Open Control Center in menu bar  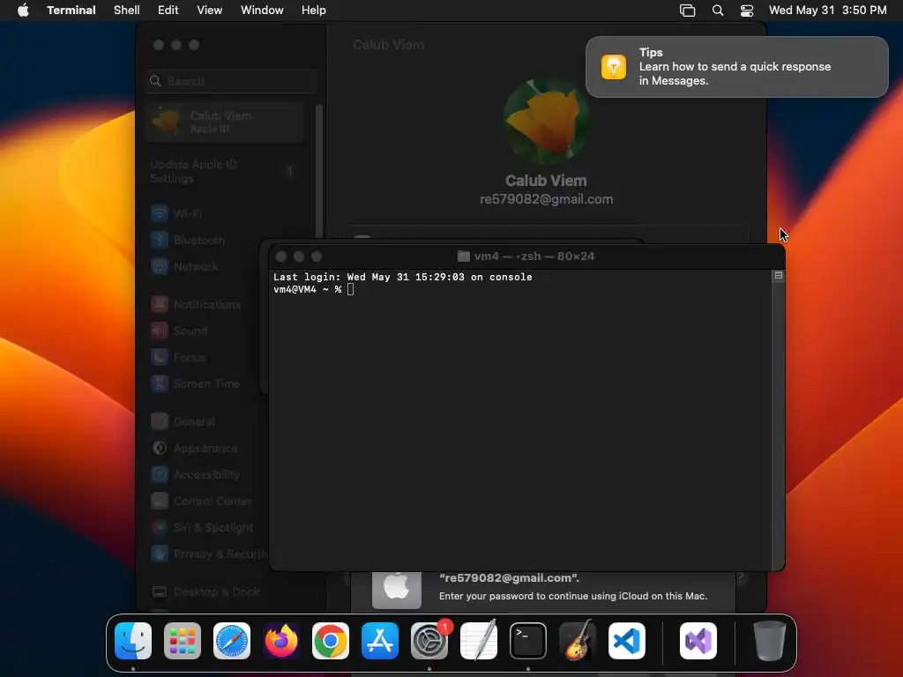tap(747, 11)
